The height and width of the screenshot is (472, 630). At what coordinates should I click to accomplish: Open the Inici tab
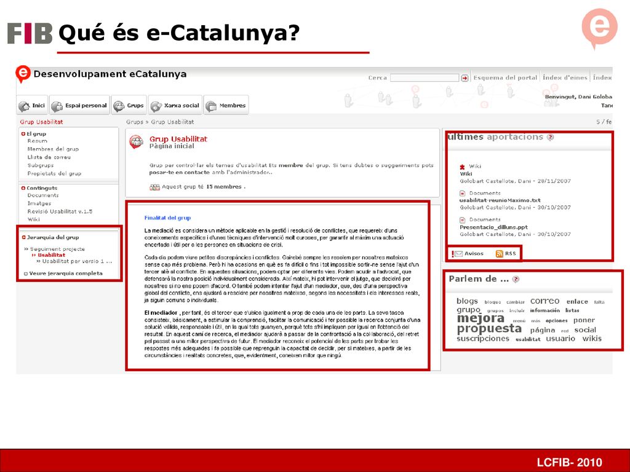tap(32, 105)
